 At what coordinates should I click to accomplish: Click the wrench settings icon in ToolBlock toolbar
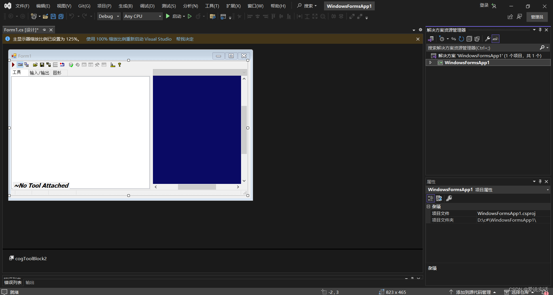[x=97, y=64]
